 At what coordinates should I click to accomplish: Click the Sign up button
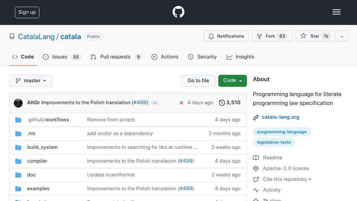click(x=27, y=12)
